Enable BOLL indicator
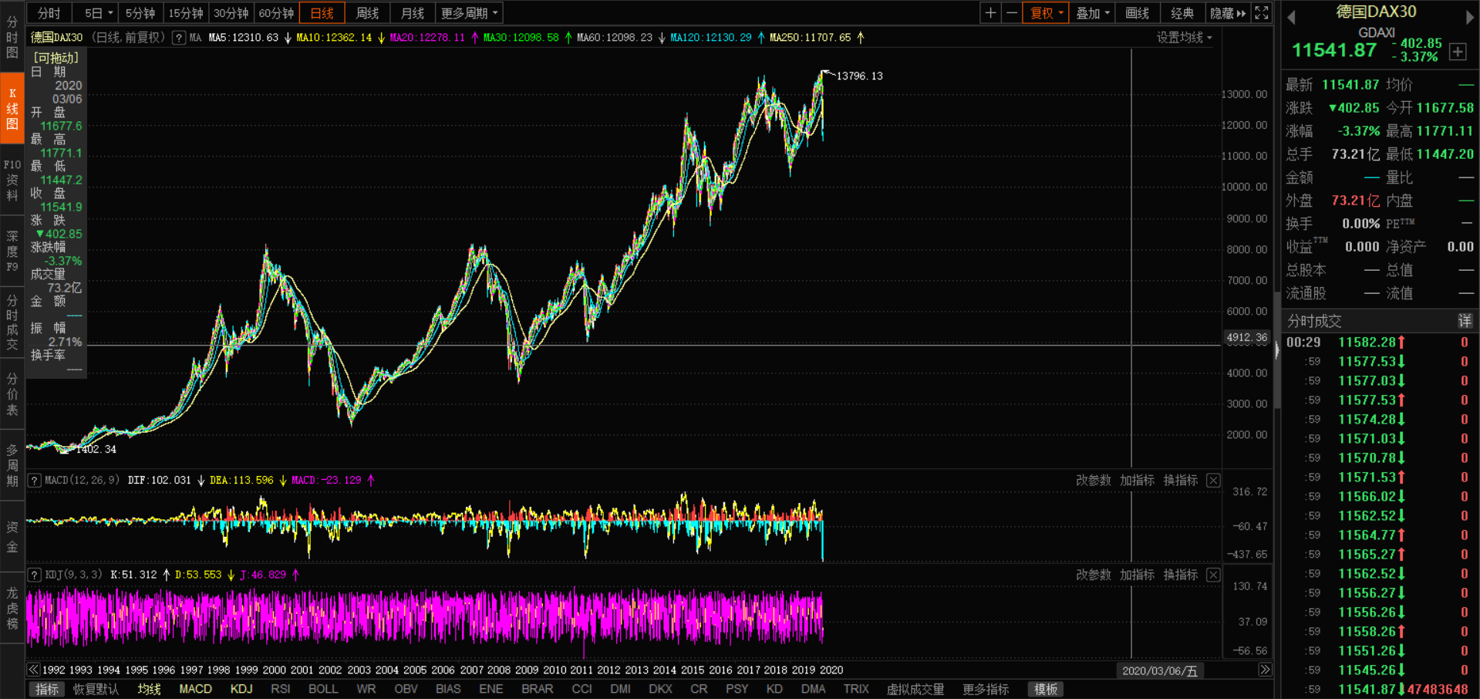This screenshot has width=1480, height=699. [323, 689]
